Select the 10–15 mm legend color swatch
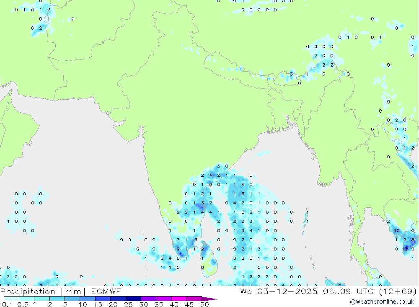This screenshot has width=419, height=307. [x=88, y=299]
